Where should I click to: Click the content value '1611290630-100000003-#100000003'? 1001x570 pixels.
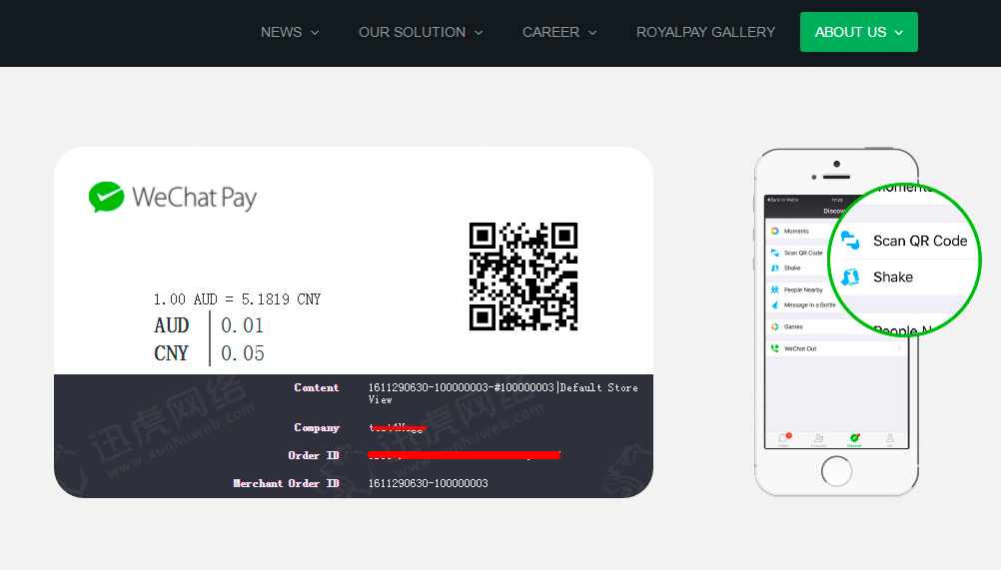pyautogui.click(x=461, y=387)
